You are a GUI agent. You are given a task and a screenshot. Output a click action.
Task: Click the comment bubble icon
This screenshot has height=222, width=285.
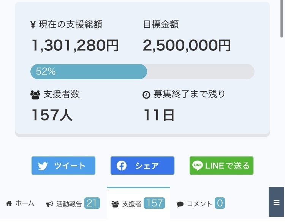click(180, 204)
